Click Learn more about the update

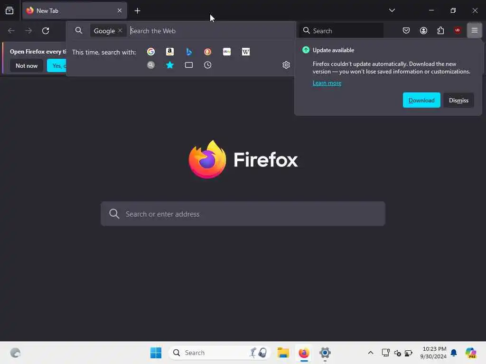pyautogui.click(x=327, y=83)
